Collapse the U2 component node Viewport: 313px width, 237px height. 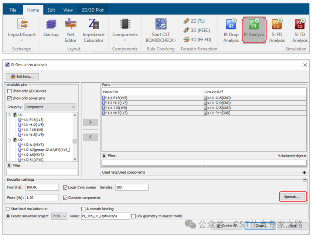point(9,140)
